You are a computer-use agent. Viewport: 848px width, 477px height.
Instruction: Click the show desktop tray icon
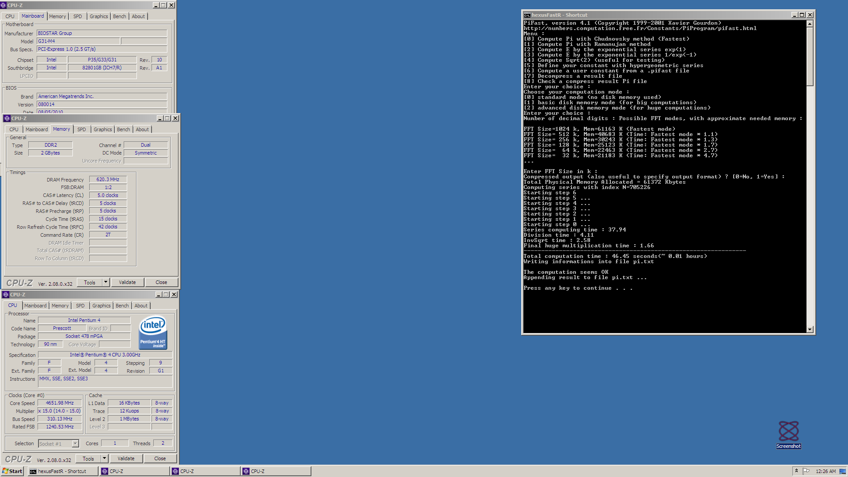(x=843, y=471)
